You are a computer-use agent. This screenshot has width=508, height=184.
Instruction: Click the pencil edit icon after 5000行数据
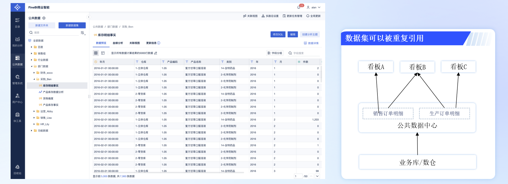(x=156, y=53)
